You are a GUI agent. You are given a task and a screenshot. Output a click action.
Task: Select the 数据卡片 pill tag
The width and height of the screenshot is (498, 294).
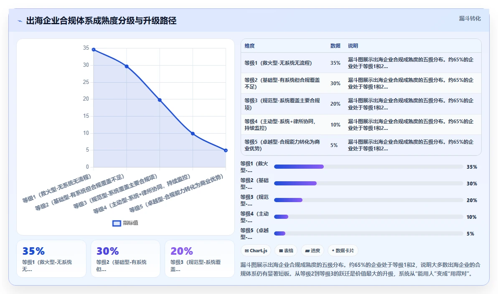click(343, 251)
